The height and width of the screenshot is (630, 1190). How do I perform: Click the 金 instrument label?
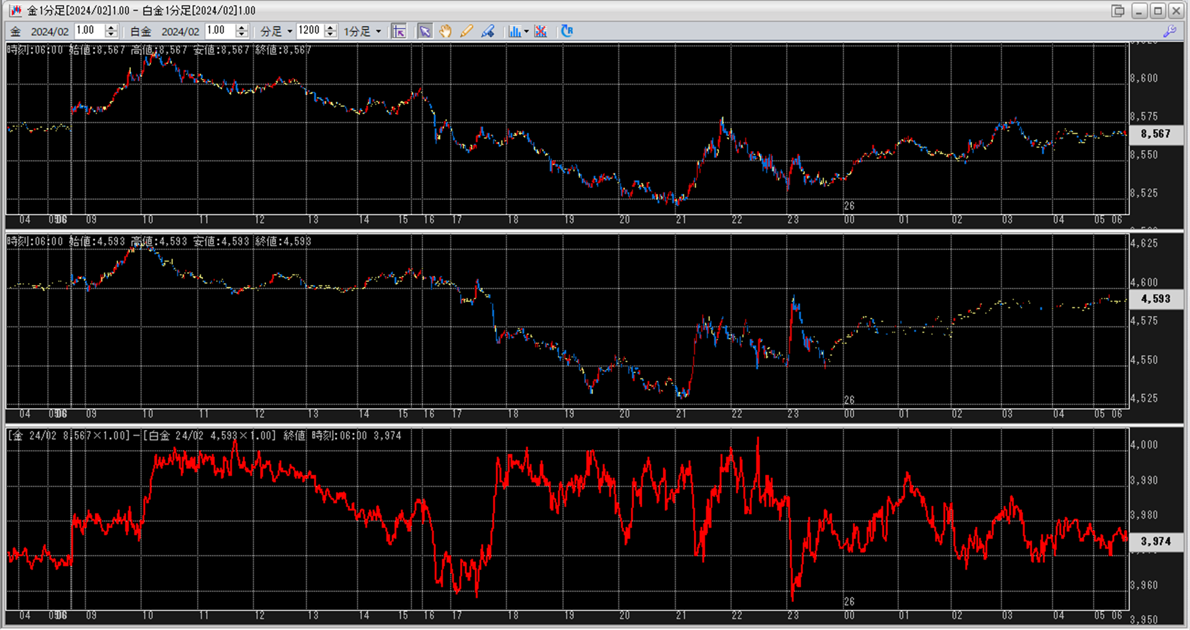pos(16,32)
